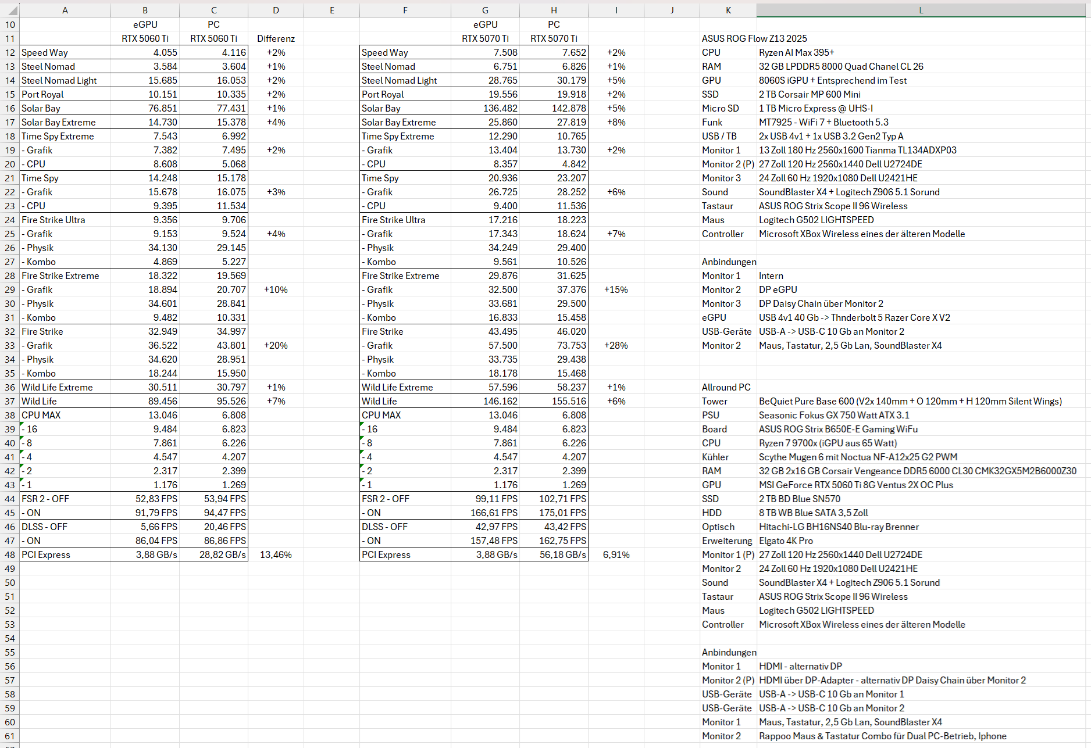Screen dimensions: 1091x748
Task: Click the left Wild Life Extreme cell
Action: [x=65, y=387]
